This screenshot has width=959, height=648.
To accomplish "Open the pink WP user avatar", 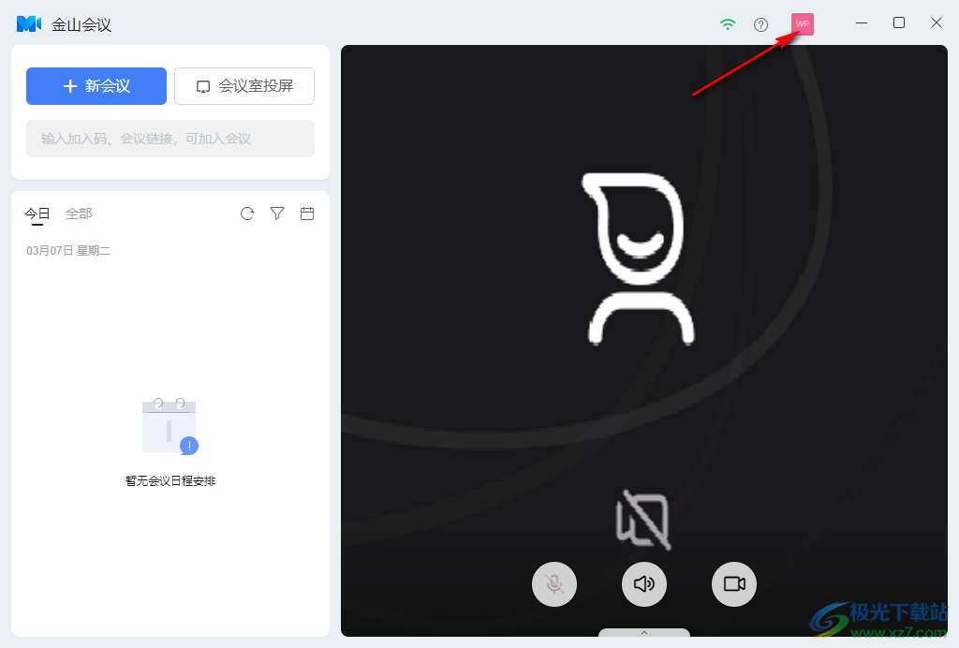I will 802,24.
